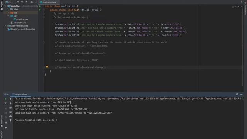Image resolution: width=247 pixels, height=139 pixels.
Task: Click the 'Process finished with exit code 0' line
Action: pos(36,120)
